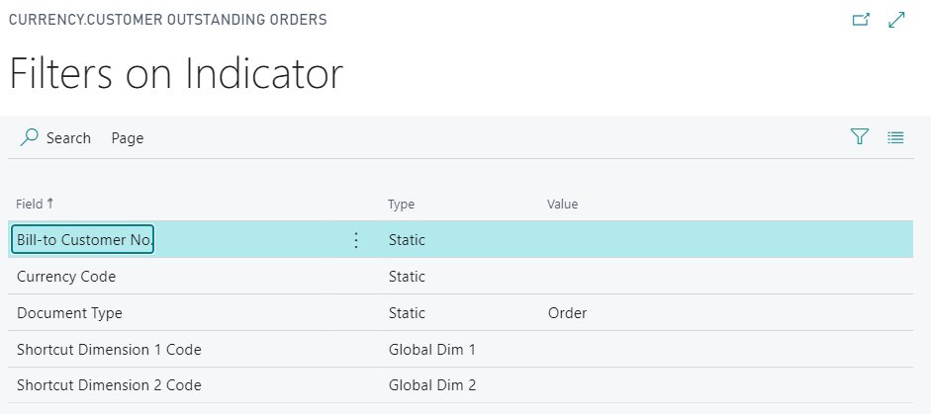Select the Document Type row

point(461,313)
